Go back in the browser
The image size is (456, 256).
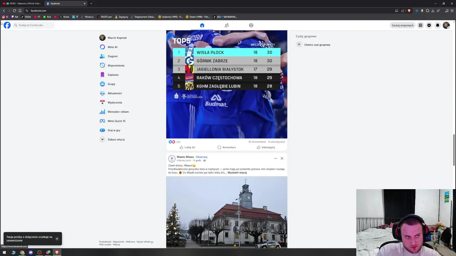tap(4, 11)
